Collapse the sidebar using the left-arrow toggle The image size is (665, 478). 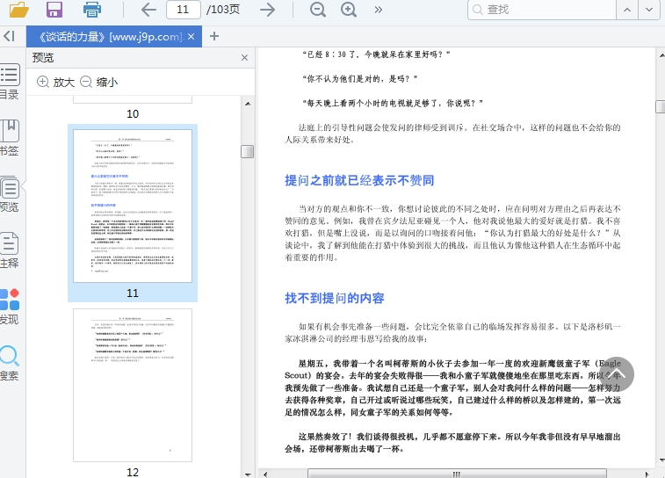point(9,36)
